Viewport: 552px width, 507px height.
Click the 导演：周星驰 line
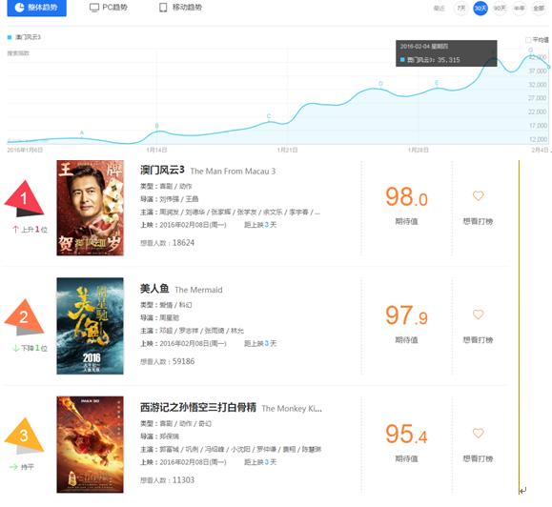click(160, 317)
